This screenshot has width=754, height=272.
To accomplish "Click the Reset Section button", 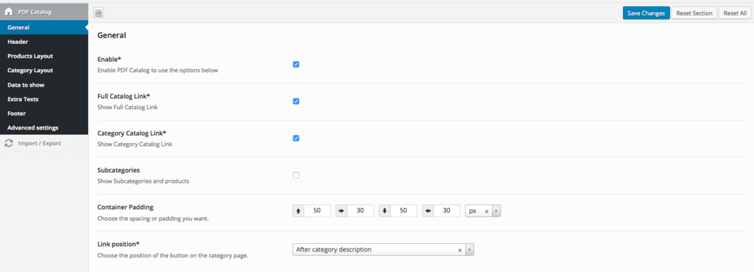I will click(x=694, y=13).
